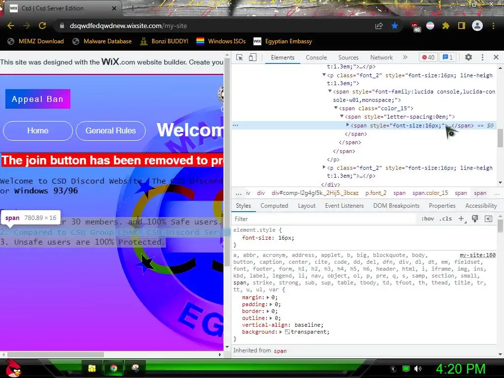
Task: Click the browser back arrow
Action: [x=11, y=26]
